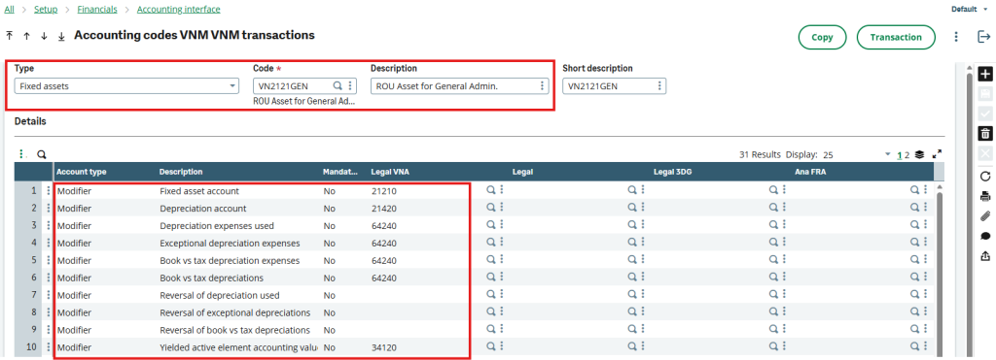Click the exit page icon at top right
This screenshot has height=360, width=996.
(984, 37)
